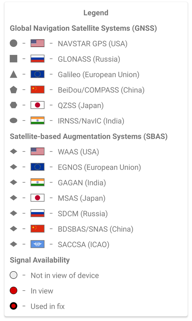Click the China flag beside BeiDou/COMPASS
Viewport: 192px width, 321px height.
pyautogui.click(x=37, y=89)
